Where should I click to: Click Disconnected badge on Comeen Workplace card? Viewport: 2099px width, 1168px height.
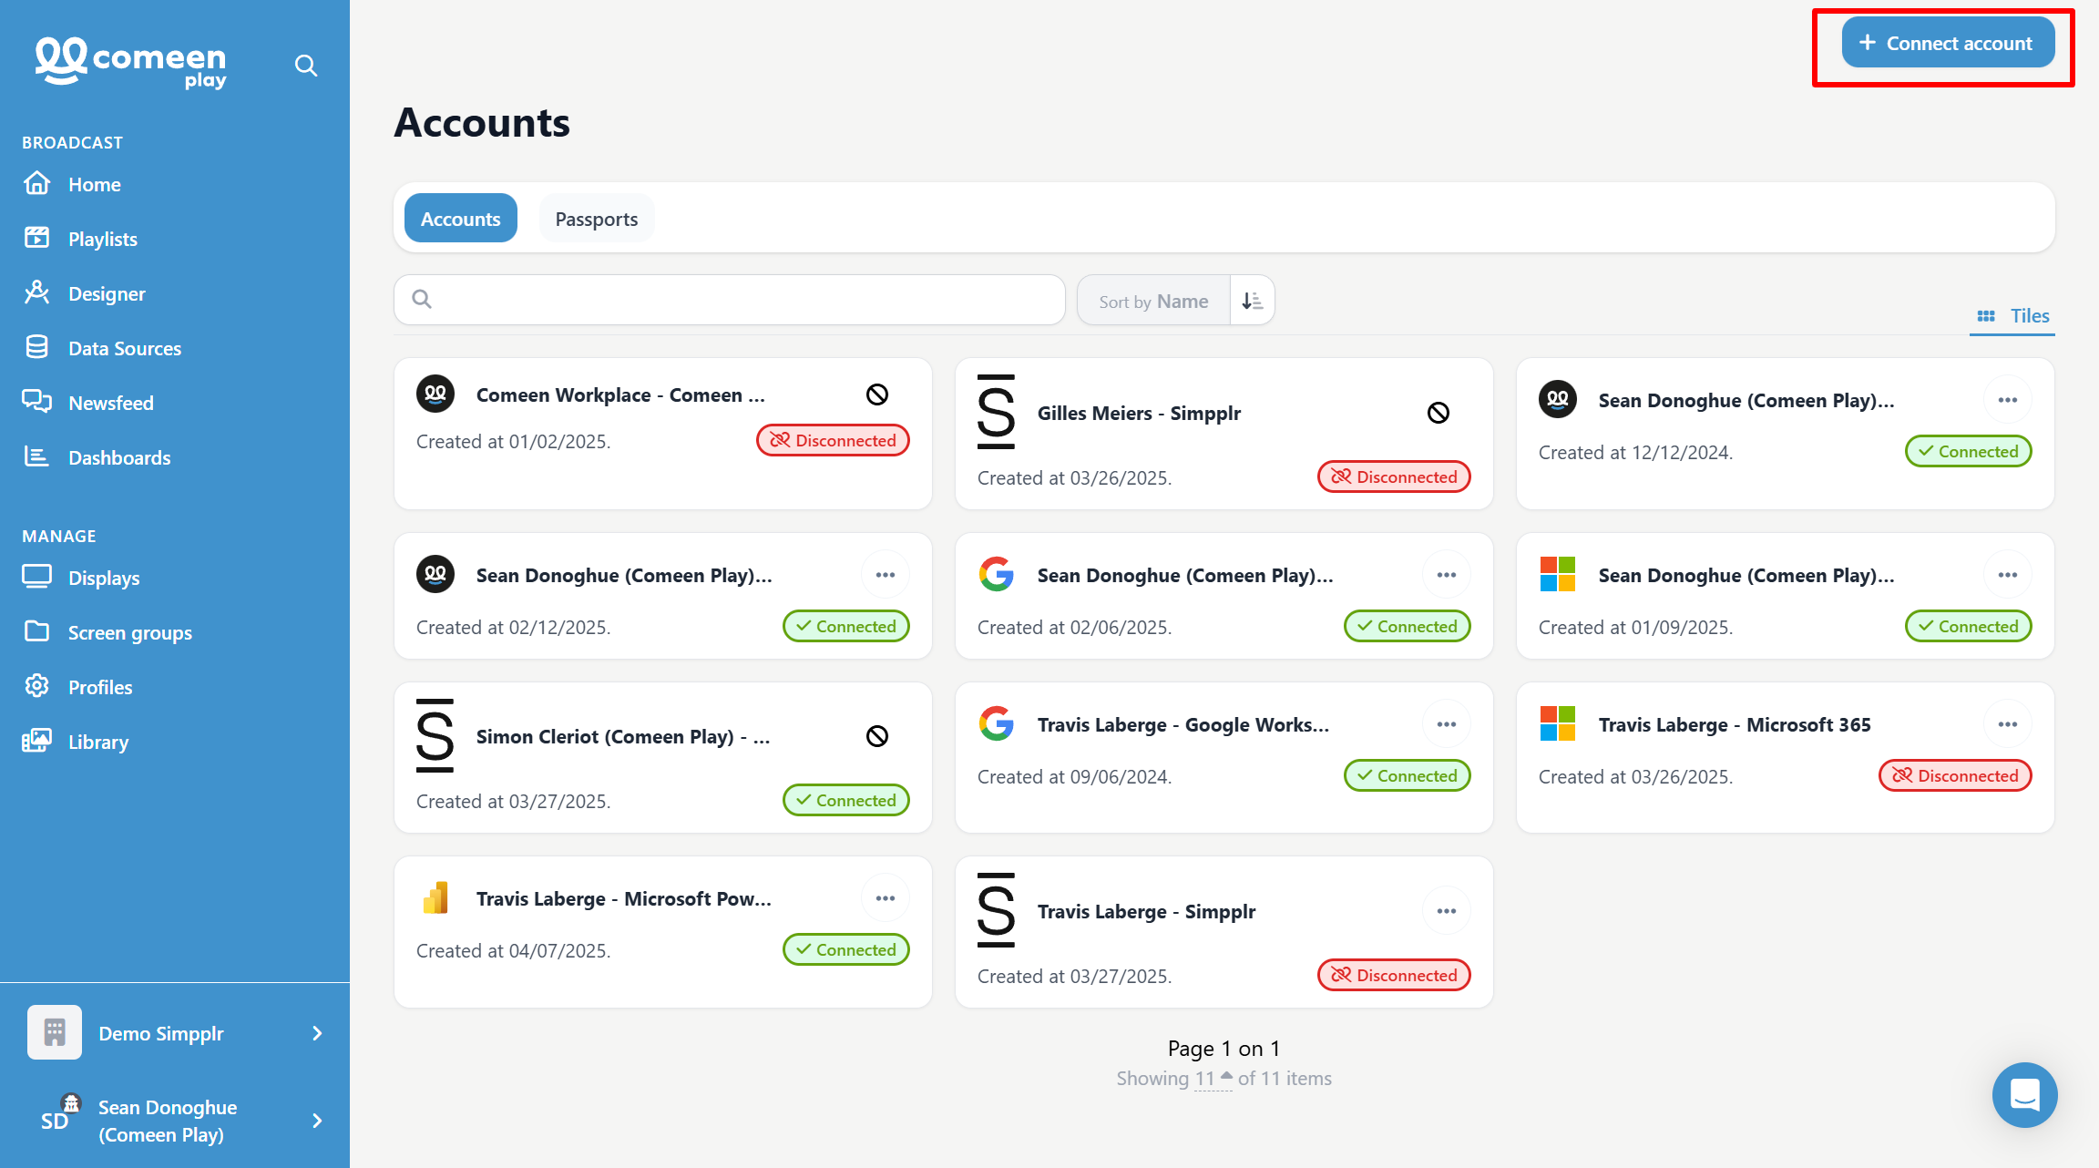[x=833, y=440]
